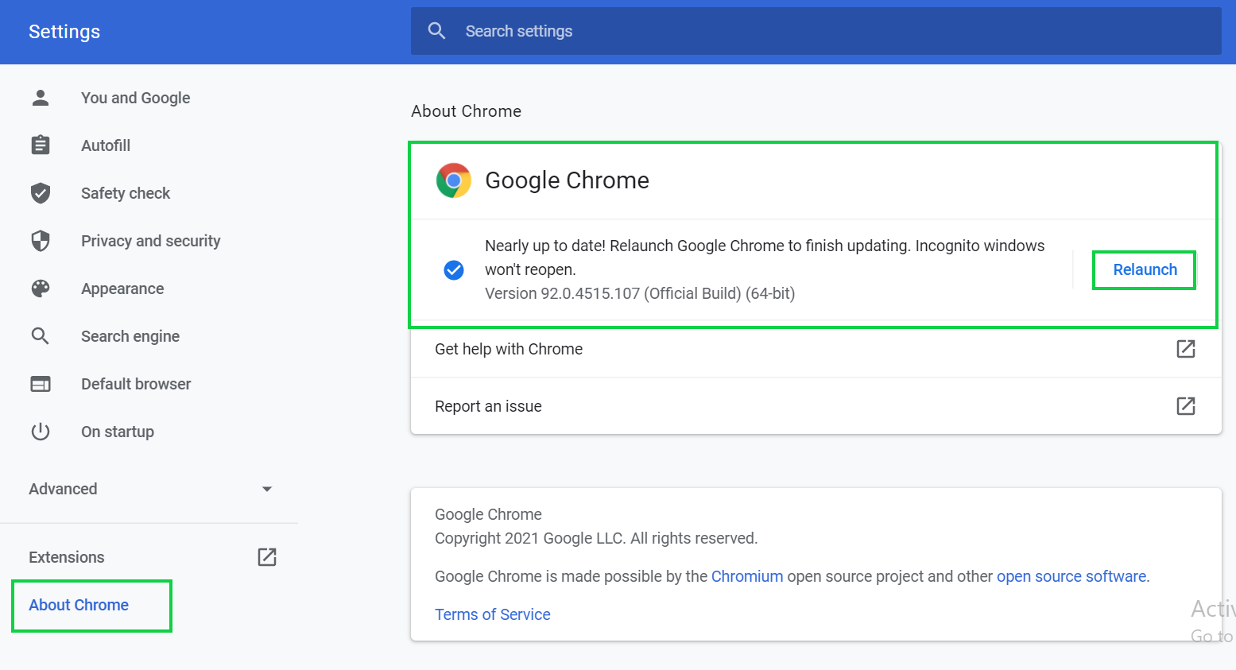Click the blue update checkmark icon
The height and width of the screenshot is (670, 1236).
[x=454, y=270]
